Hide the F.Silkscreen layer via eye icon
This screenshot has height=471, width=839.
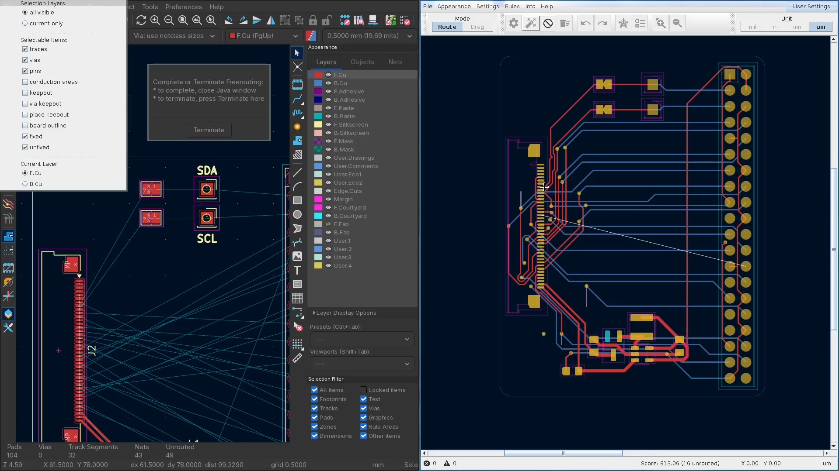pos(328,124)
